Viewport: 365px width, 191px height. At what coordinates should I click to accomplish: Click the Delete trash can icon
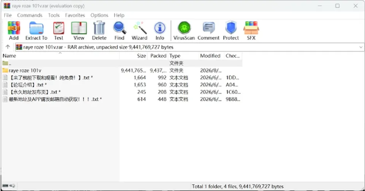tap(99, 31)
